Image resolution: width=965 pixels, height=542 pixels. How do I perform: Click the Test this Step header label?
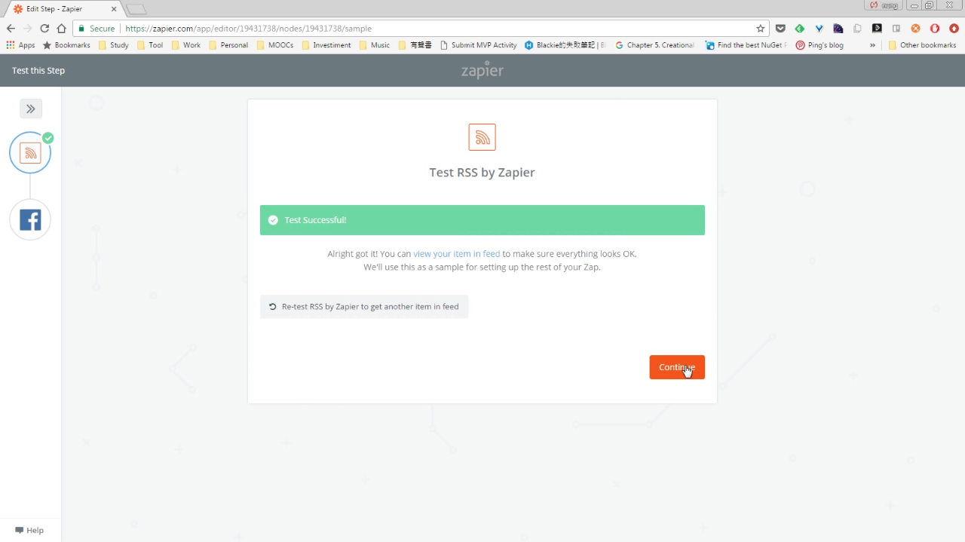pyautogui.click(x=38, y=71)
